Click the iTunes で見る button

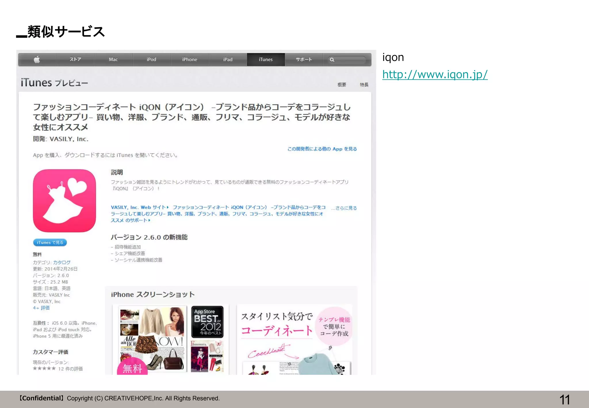[50, 243]
